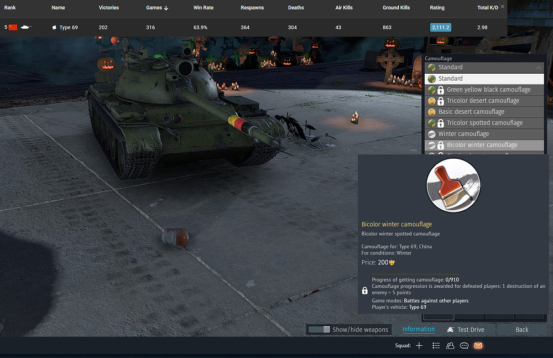Open the Type 69 vehicle name in the table
Viewport: 553px width, 358px height.
(69, 27)
